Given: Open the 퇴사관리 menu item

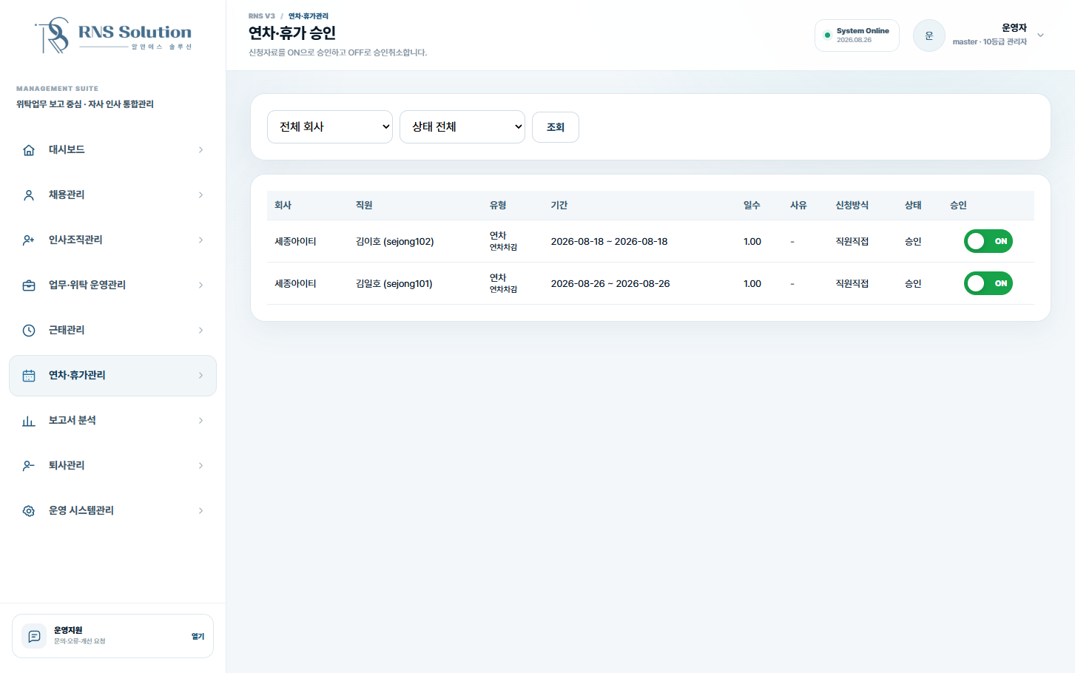Looking at the screenshot, I should pyautogui.click(x=112, y=466).
